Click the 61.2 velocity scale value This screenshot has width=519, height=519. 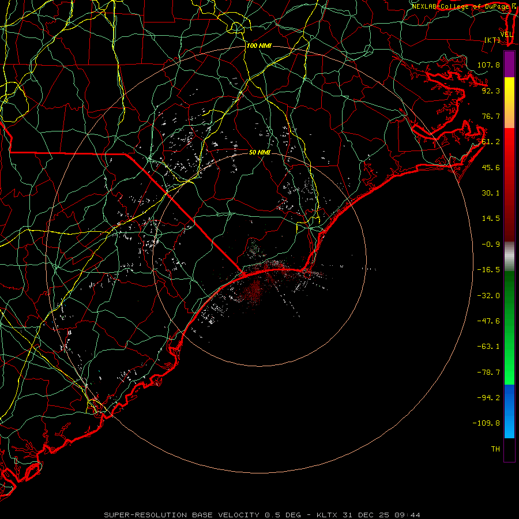click(x=491, y=142)
